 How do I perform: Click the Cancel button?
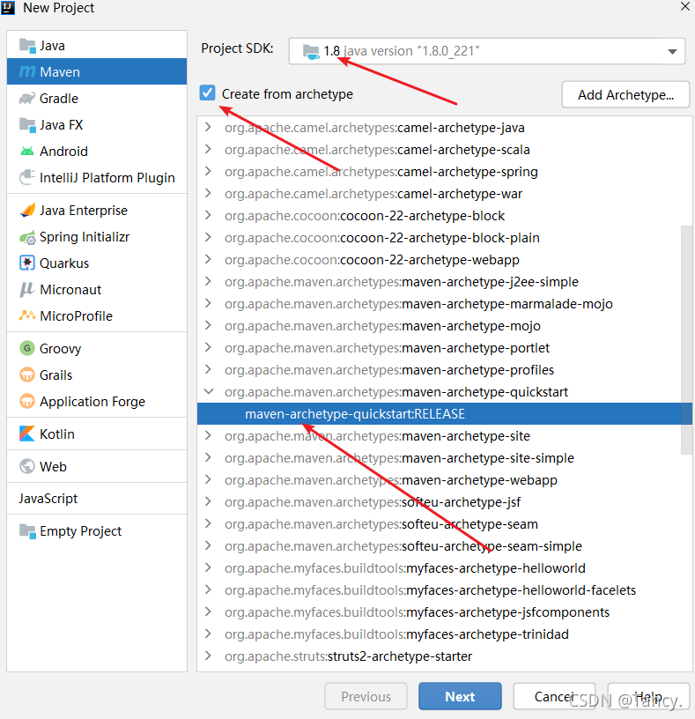554,696
